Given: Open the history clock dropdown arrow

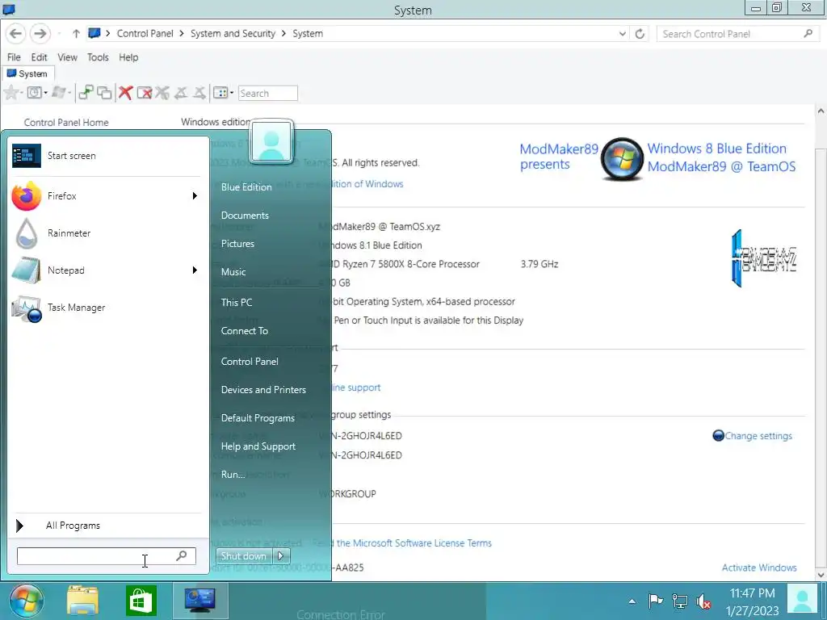Looking at the screenshot, I should (45, 93).
